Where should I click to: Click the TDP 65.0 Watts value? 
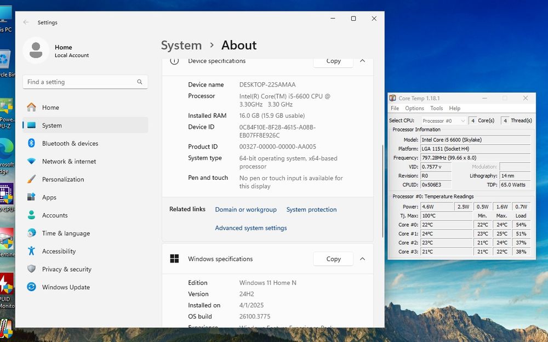point(515,185)
